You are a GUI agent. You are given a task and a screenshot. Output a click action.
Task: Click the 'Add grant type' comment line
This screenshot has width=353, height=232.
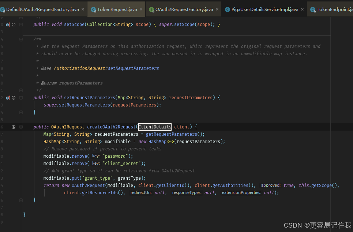click(x=119, y=171)
